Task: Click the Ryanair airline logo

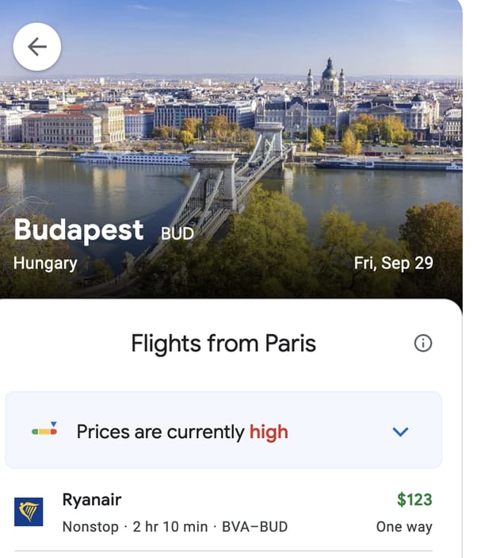Action: point(29,512)
